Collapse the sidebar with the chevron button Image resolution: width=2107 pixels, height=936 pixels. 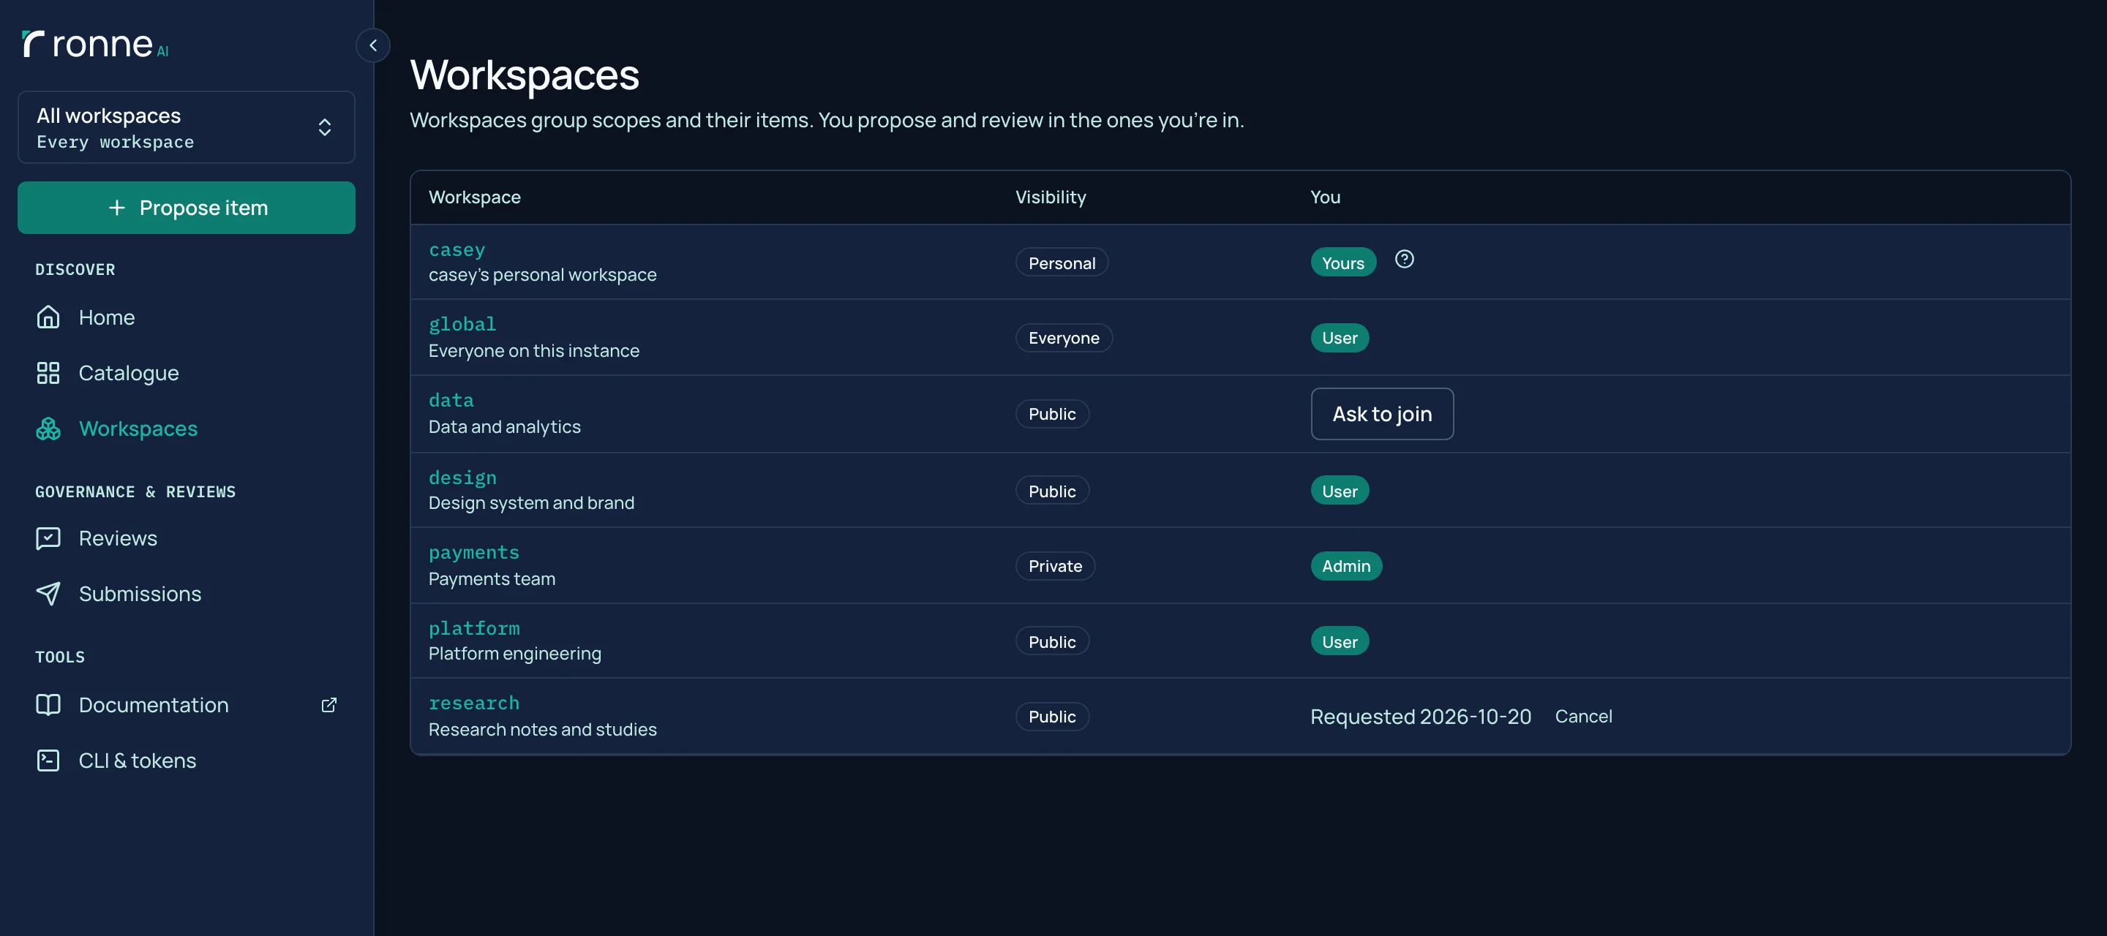point(373,45)
